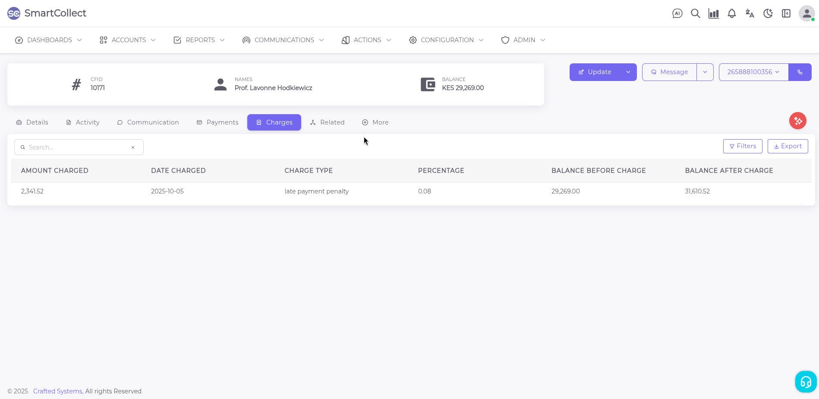Viewport: 819px width, 399px height.
Task: Expand the Update button dropdown arrow
Action: (x=628, y=72)
